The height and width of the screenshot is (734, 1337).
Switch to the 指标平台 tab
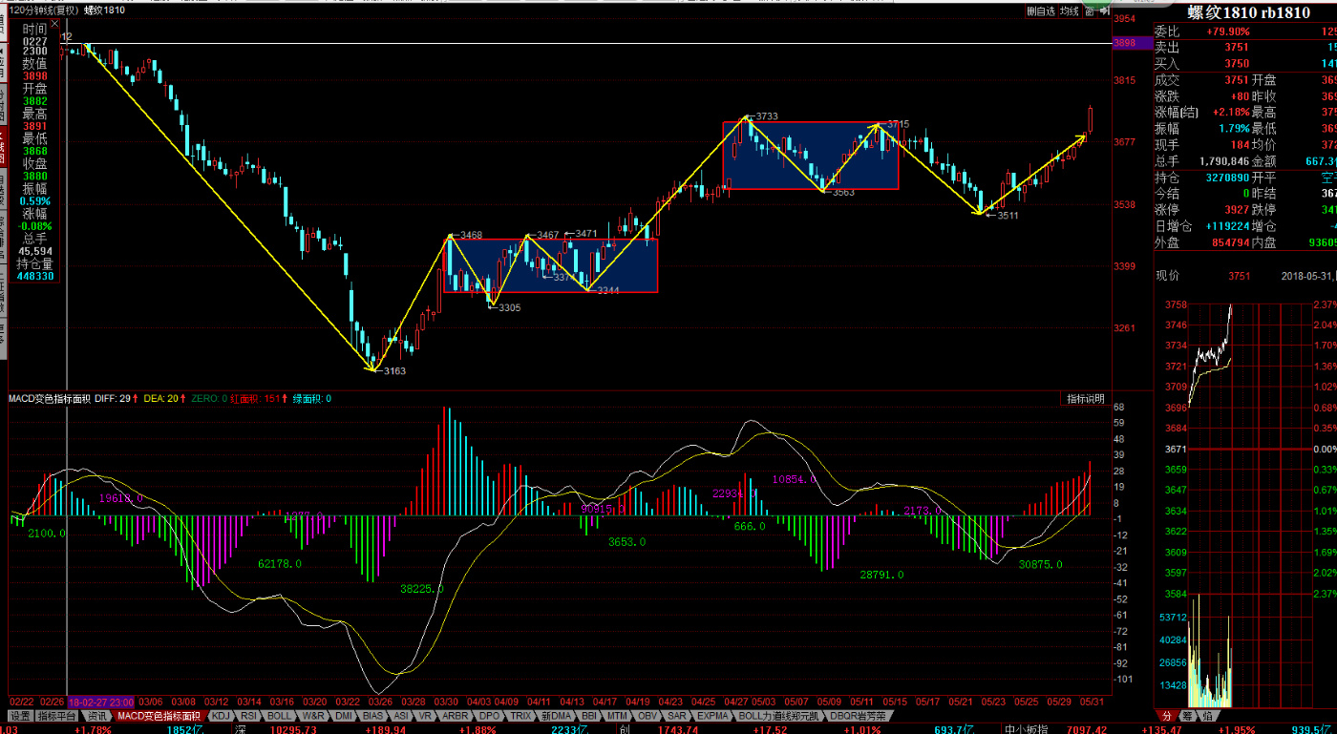point(56,715)
